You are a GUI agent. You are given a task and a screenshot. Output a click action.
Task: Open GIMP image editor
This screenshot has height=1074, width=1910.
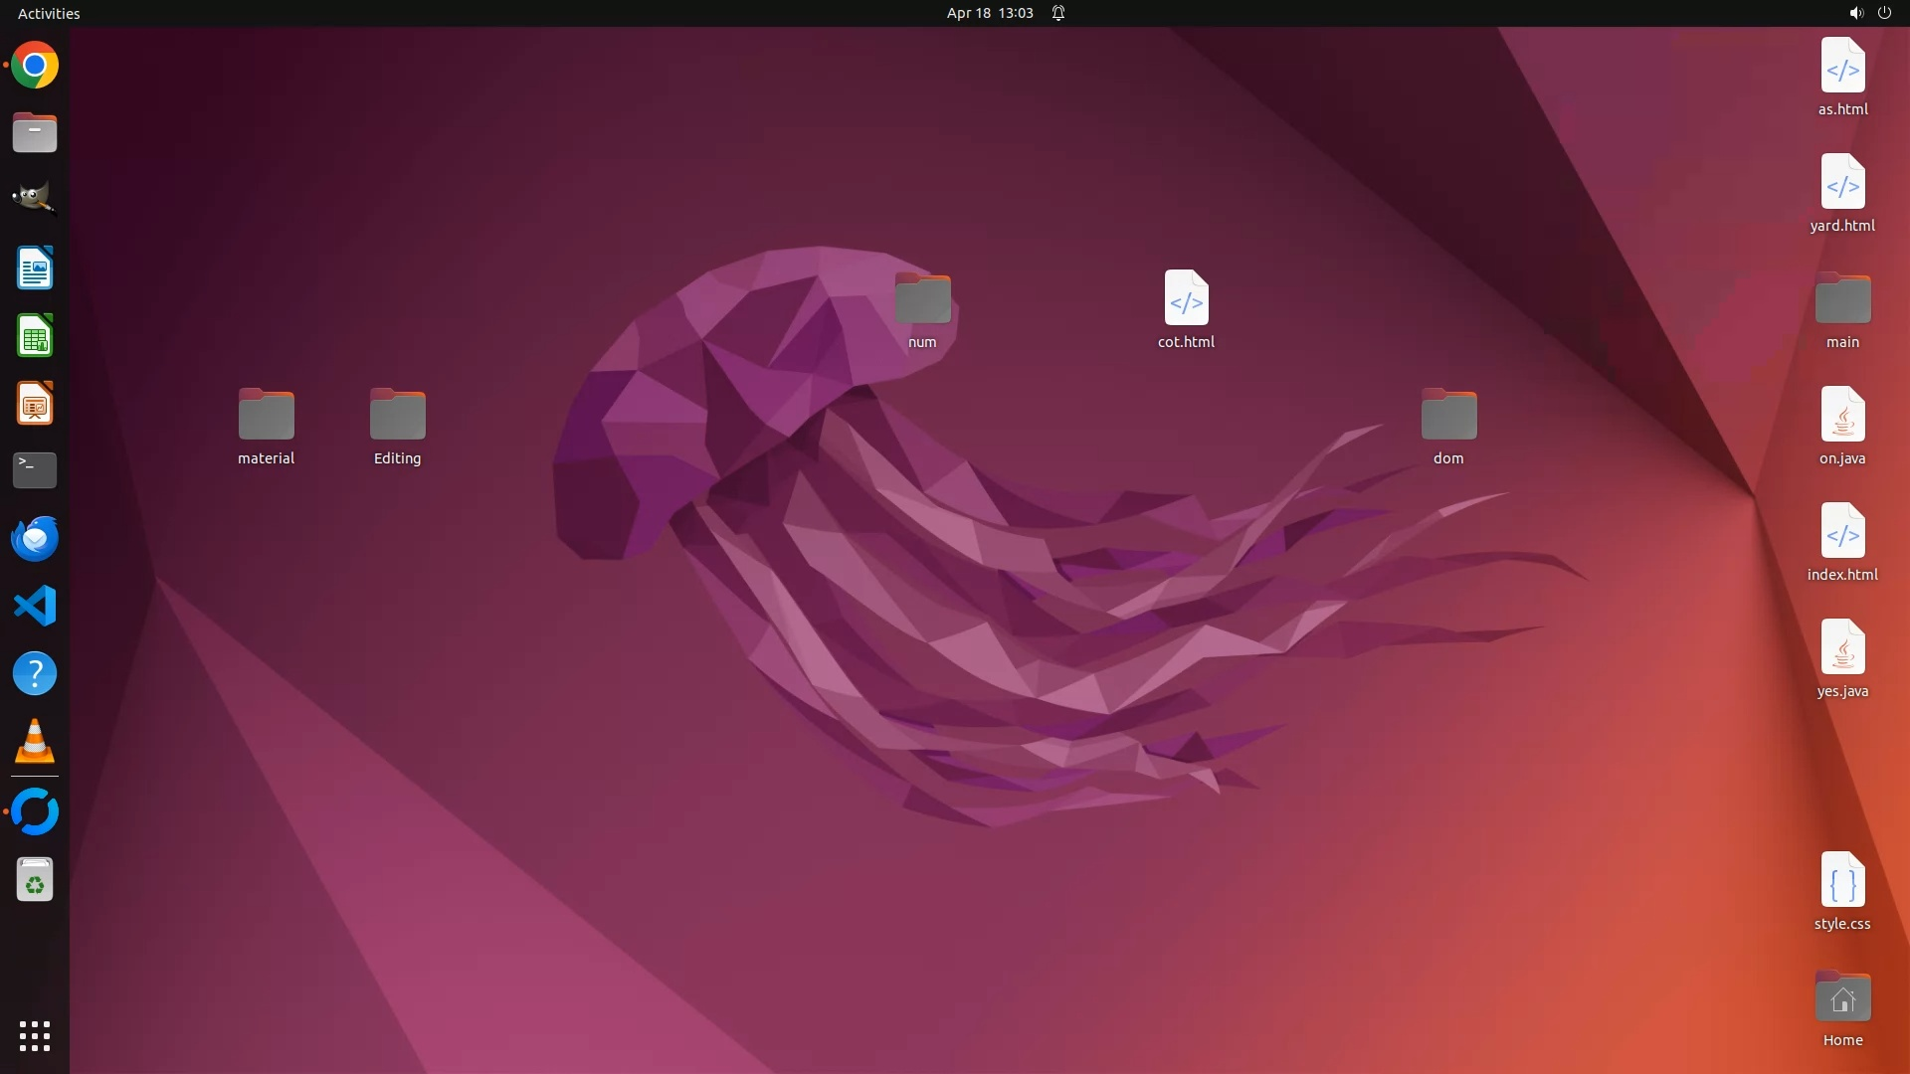35,199
